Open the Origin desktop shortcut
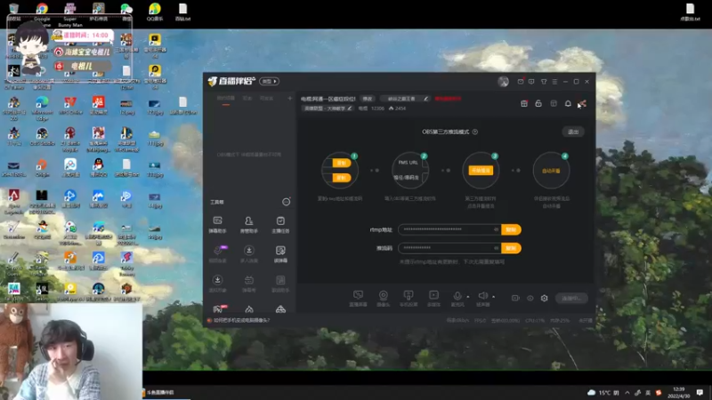712x400 pixels. tap(42, 167)
